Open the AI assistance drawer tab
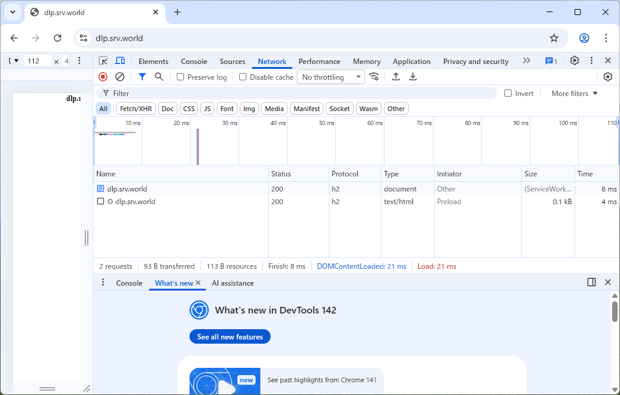 [232, 283]
